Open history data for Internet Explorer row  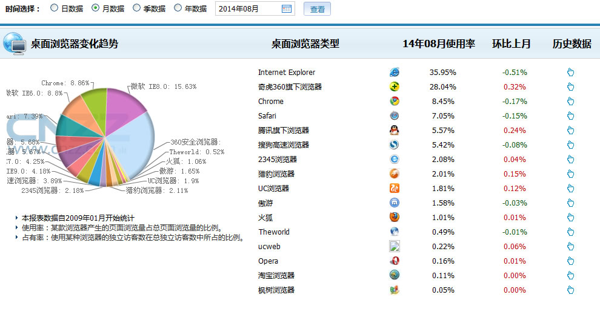[570, 72]
